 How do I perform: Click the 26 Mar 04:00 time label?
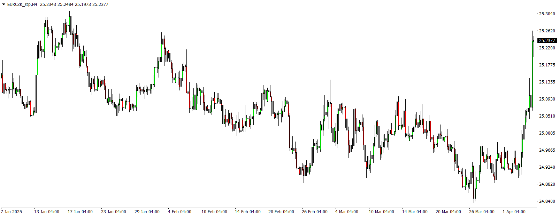[x=482, y=212]
